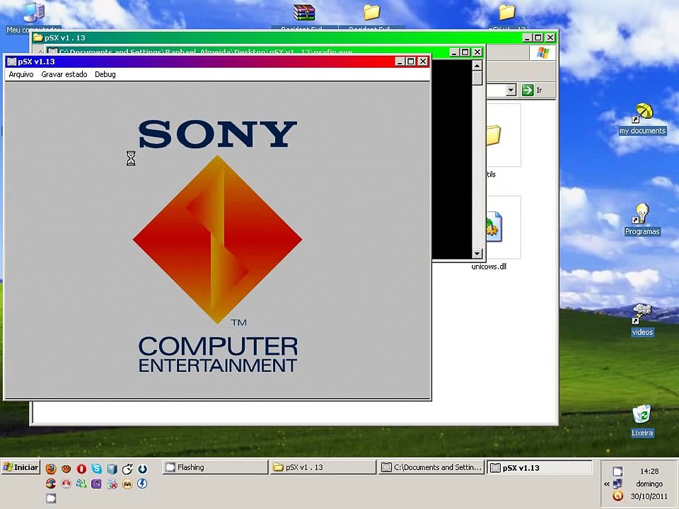Click the console window scroll down arrow

477,254
